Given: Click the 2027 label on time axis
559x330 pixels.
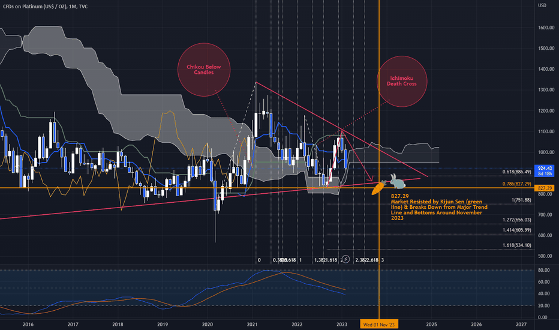Looking at the screenshot, I should pyautogui.click(x=521, y=324).
